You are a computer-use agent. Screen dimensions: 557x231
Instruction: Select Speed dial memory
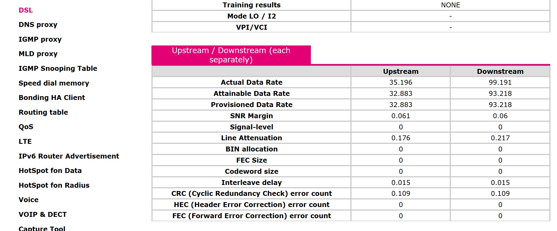click(54, 83)
